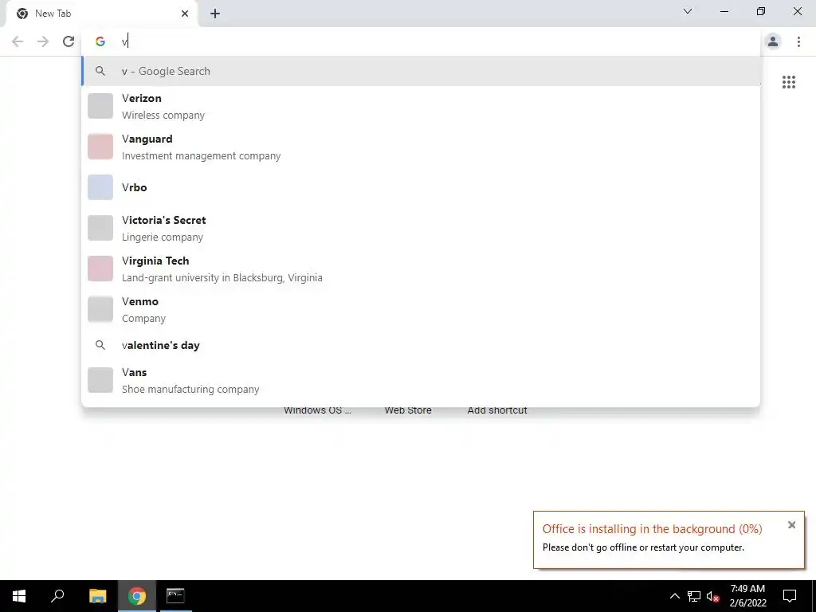Screen dimensions: 816x612
Task: Open taskbar search magnifier
Action: [x=57, y=596]
